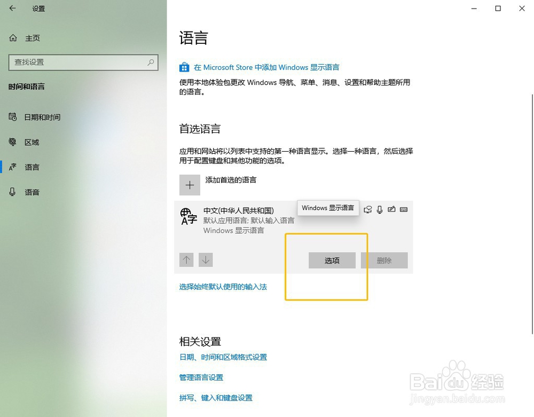
Task: Open 拼写、键入和键盘设置 link
Action: click(216, 398)
